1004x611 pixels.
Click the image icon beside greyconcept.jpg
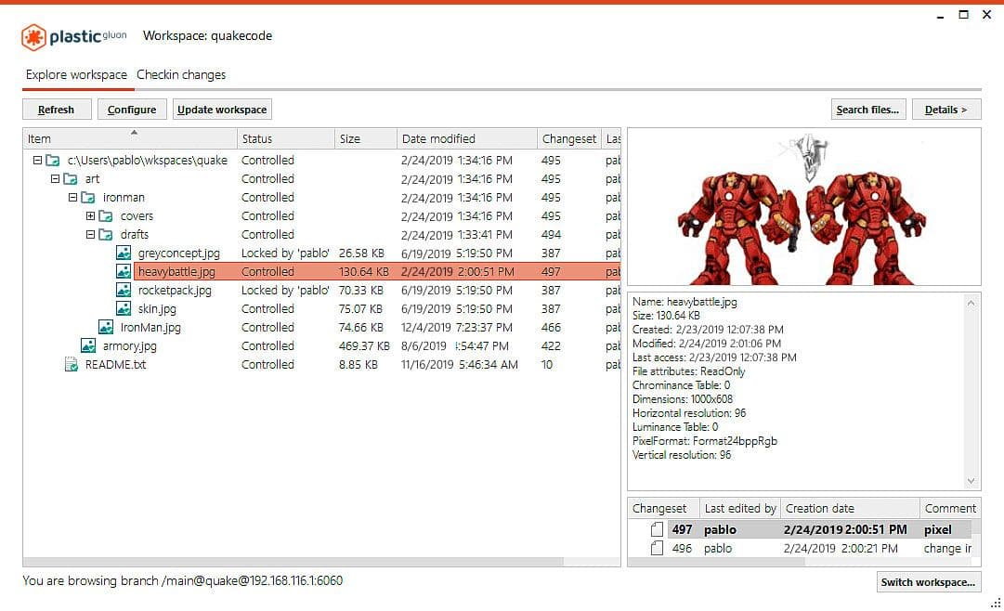[x=124, y=253]
